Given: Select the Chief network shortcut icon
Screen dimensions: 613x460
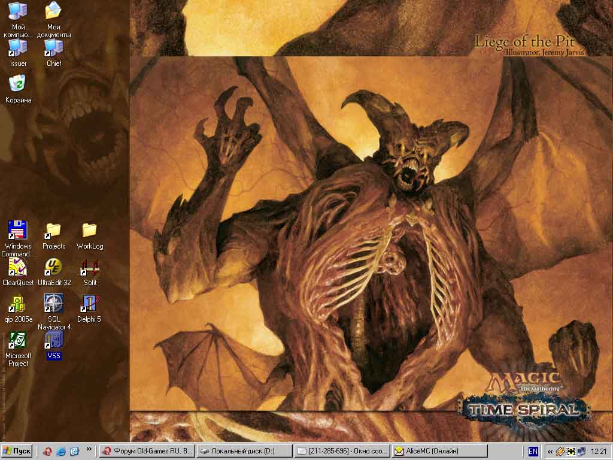Looking at the screenshot, I should [x=53, y=48].
